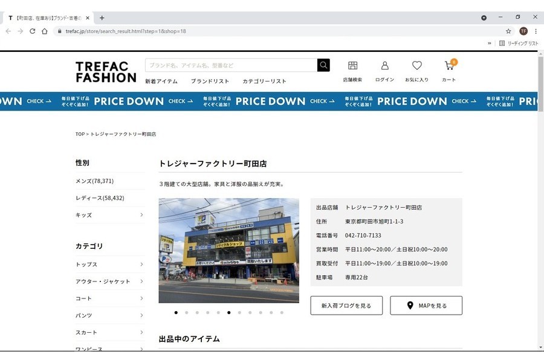Screen dimensions: 544x363
Task: Click the tab search dropdown icon
Action: point(484,18)
